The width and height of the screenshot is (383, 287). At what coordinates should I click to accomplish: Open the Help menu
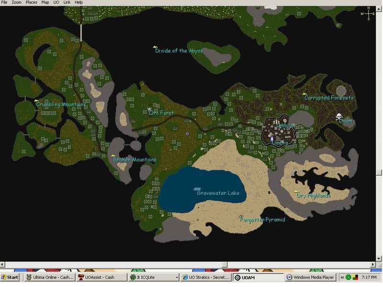click(79, 2)
